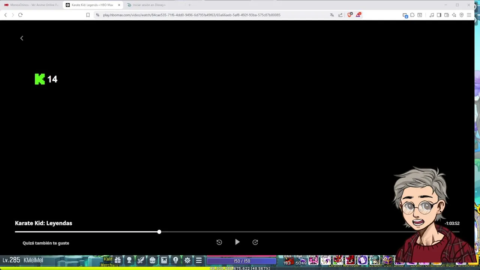The height and width of the screenshot is (270, 480).
Task: Open the gift box icon in game bar
Action: point(118,260)
